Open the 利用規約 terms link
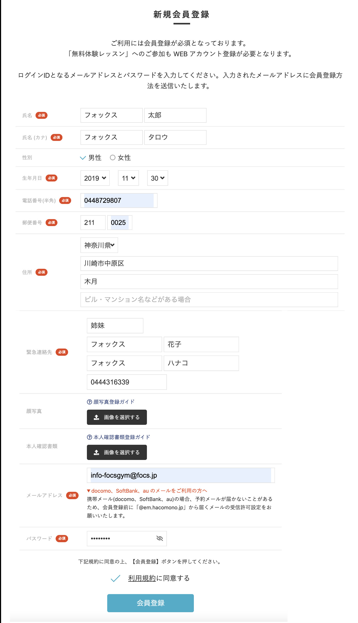Image resolution: width=358 pixels, height=623 pixels. click(142, 578)
